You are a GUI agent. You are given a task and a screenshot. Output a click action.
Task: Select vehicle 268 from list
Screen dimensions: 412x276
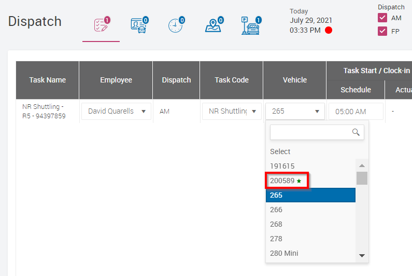pyautogui.click(x=310, y=224)
